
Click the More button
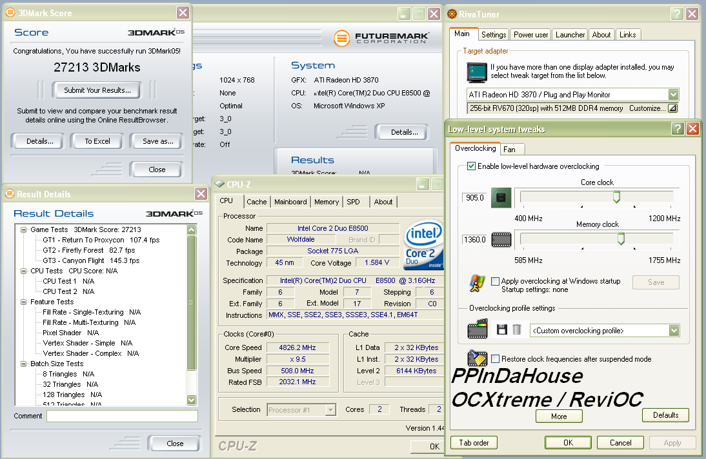(x=559, y=416)
